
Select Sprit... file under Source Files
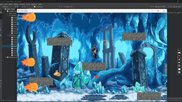click(x=14, y=53)
